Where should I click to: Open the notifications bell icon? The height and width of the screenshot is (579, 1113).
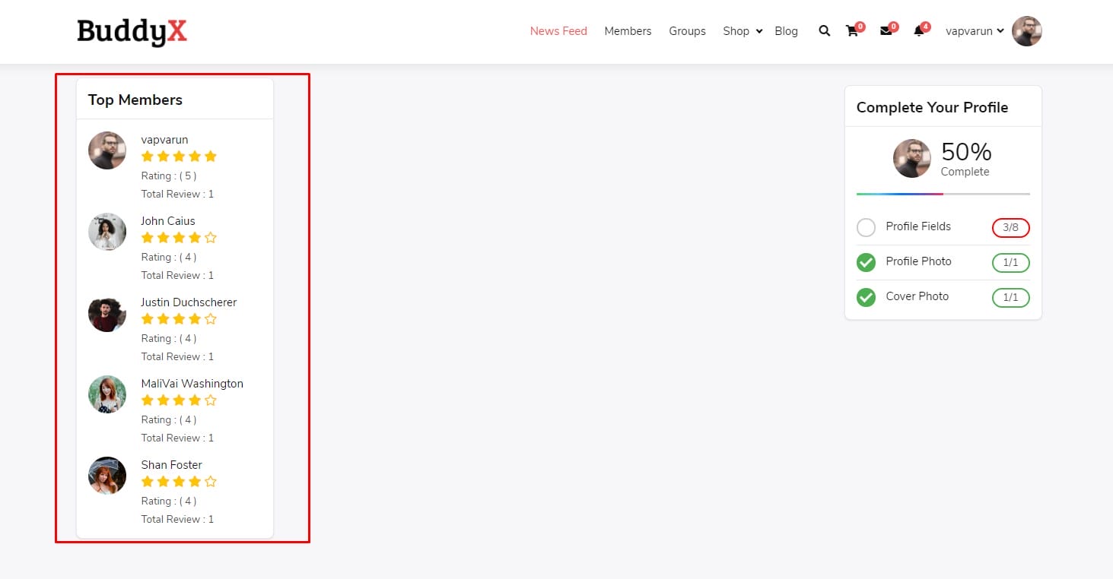click(918, 31)
